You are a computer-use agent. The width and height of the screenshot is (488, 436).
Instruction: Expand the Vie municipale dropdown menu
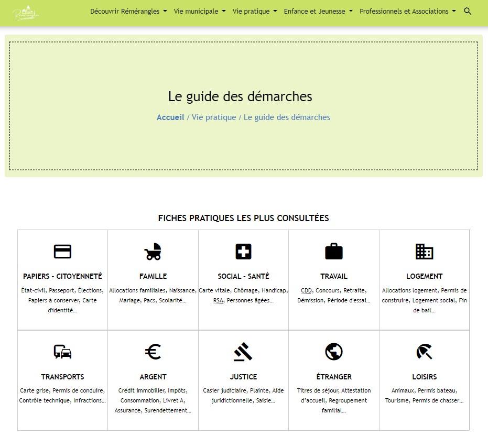(200, 11)
